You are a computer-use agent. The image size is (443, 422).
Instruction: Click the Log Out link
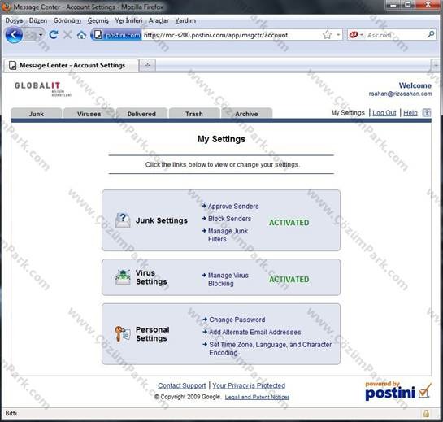[x=384, y=113]
